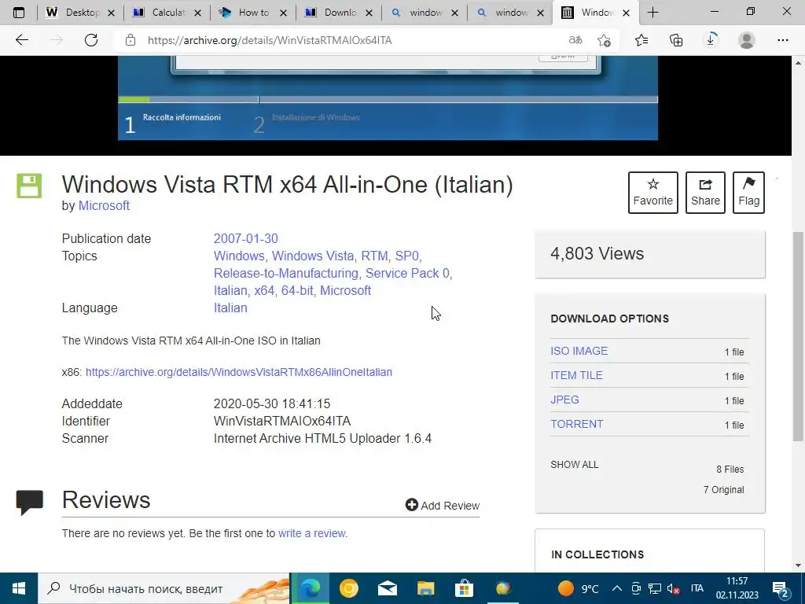Open the 2007-01-30 publication date link
805x604 pixels.
pos(245,239)
